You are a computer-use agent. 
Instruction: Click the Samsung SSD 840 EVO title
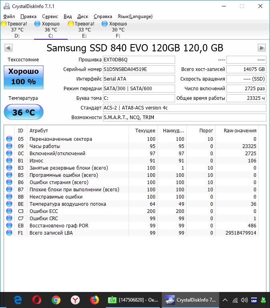point(135,48)
